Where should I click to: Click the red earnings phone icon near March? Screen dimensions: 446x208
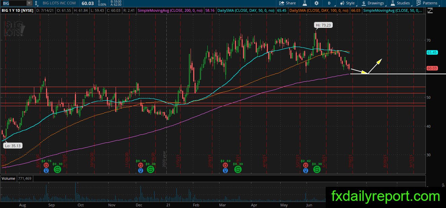(x=225, y=166)
